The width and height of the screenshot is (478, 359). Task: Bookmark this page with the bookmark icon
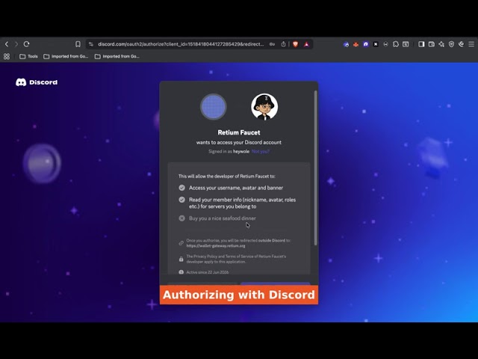[x=78, y=44]
